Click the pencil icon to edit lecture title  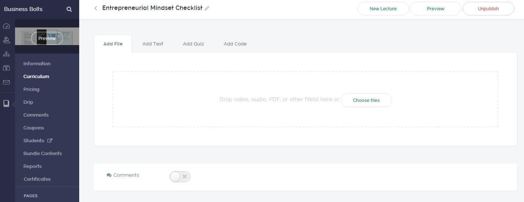pyautogui.click(x=207, y=8)
